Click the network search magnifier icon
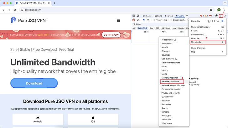 click(x=148, y=20)
